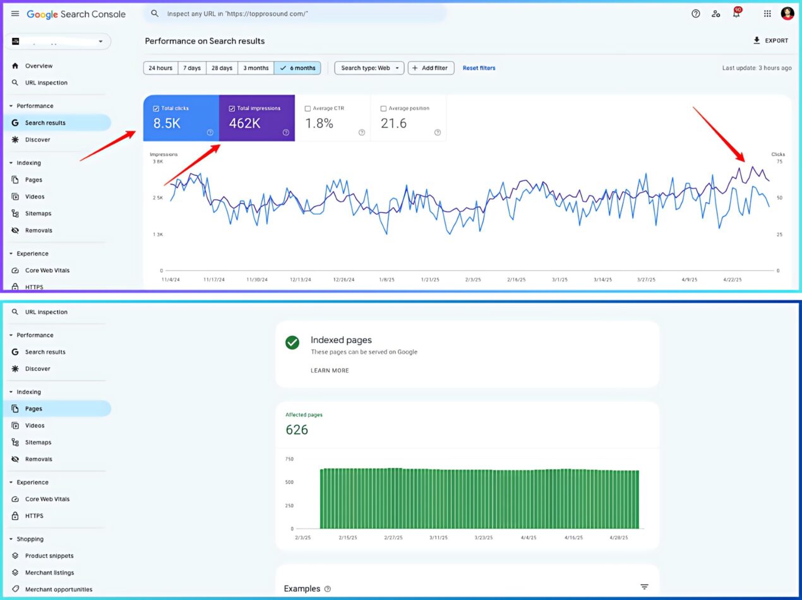This screenshot has height=600, width=802.
Task: Click the Last update: 3 hours ago text
Action: [757, 68]
